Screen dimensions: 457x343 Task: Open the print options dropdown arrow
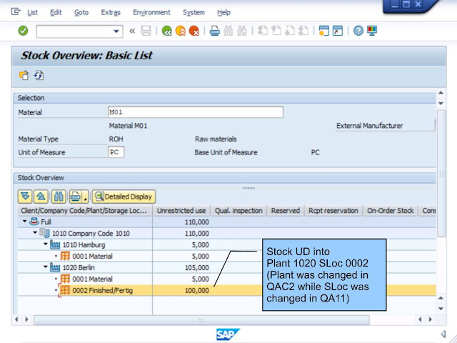tap(85, 197)
